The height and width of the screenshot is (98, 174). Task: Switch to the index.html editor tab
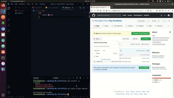(x=38, y=8)
